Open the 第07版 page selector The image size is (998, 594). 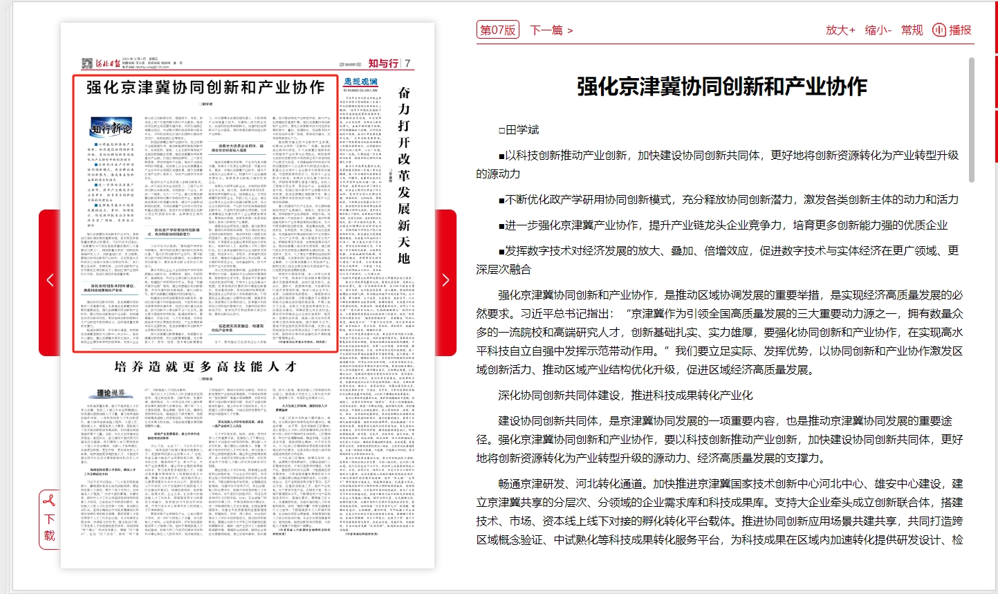[x=497, y=30]
